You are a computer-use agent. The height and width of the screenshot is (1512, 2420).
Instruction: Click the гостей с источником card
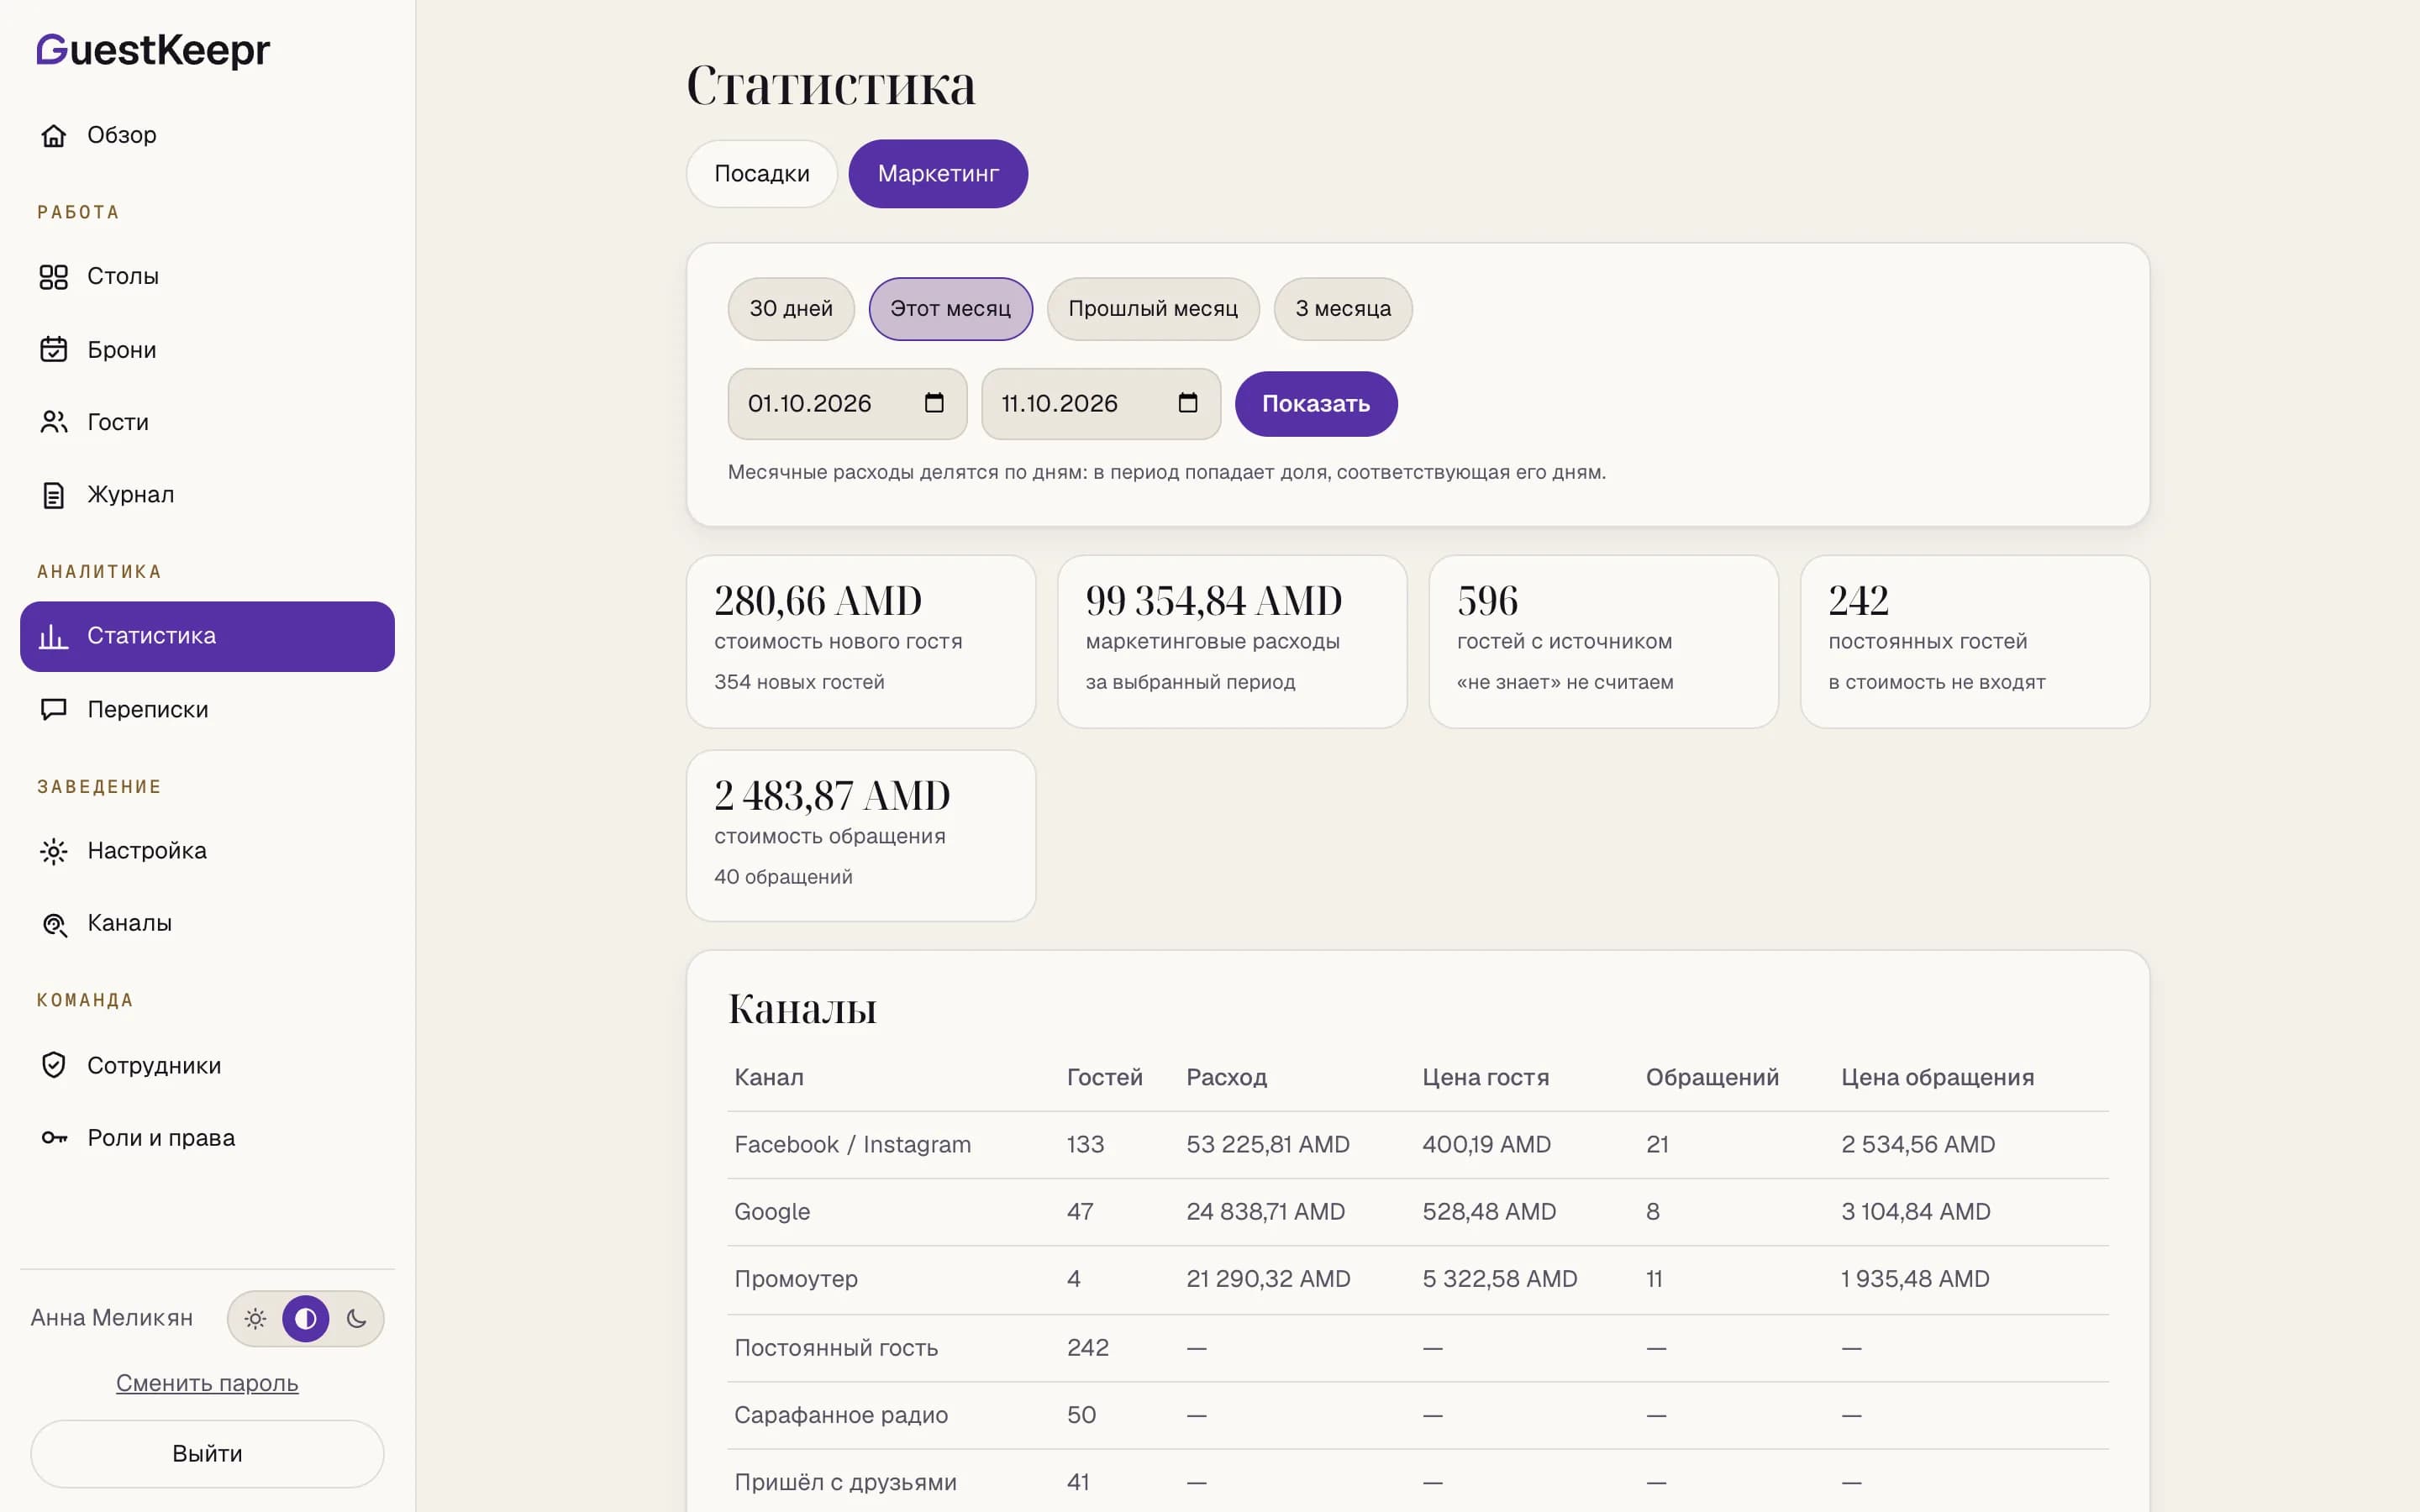pyautogui.click(x=1603, y=642)
